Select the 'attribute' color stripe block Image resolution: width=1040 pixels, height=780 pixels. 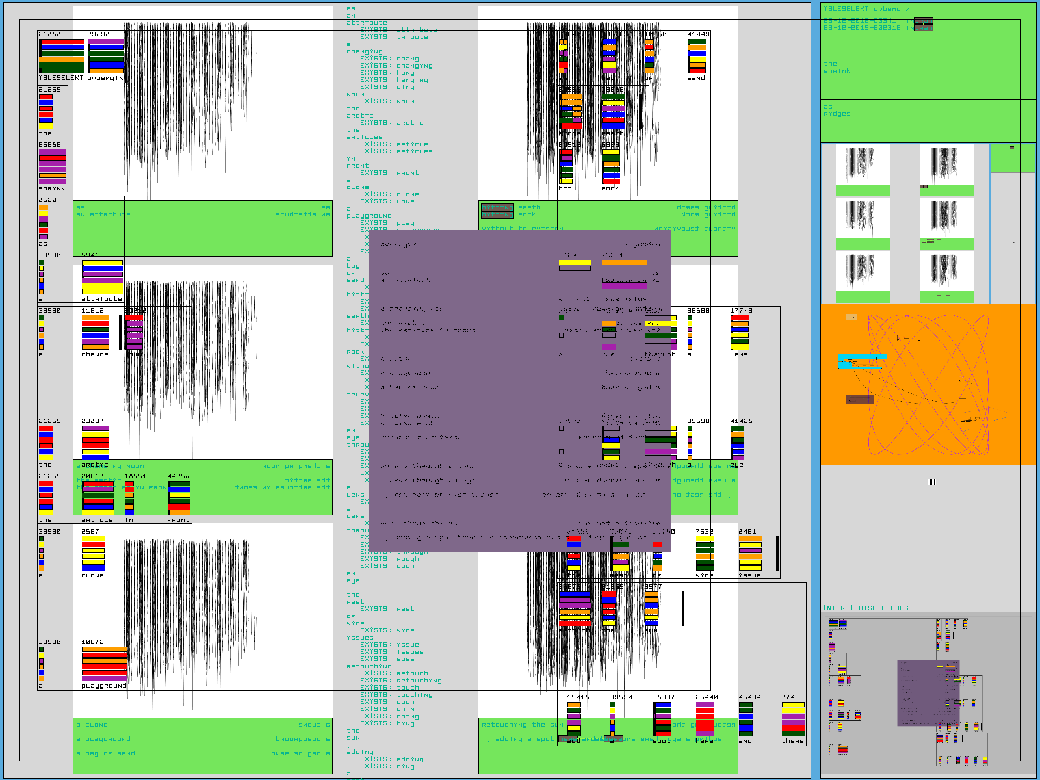[102, 278]
